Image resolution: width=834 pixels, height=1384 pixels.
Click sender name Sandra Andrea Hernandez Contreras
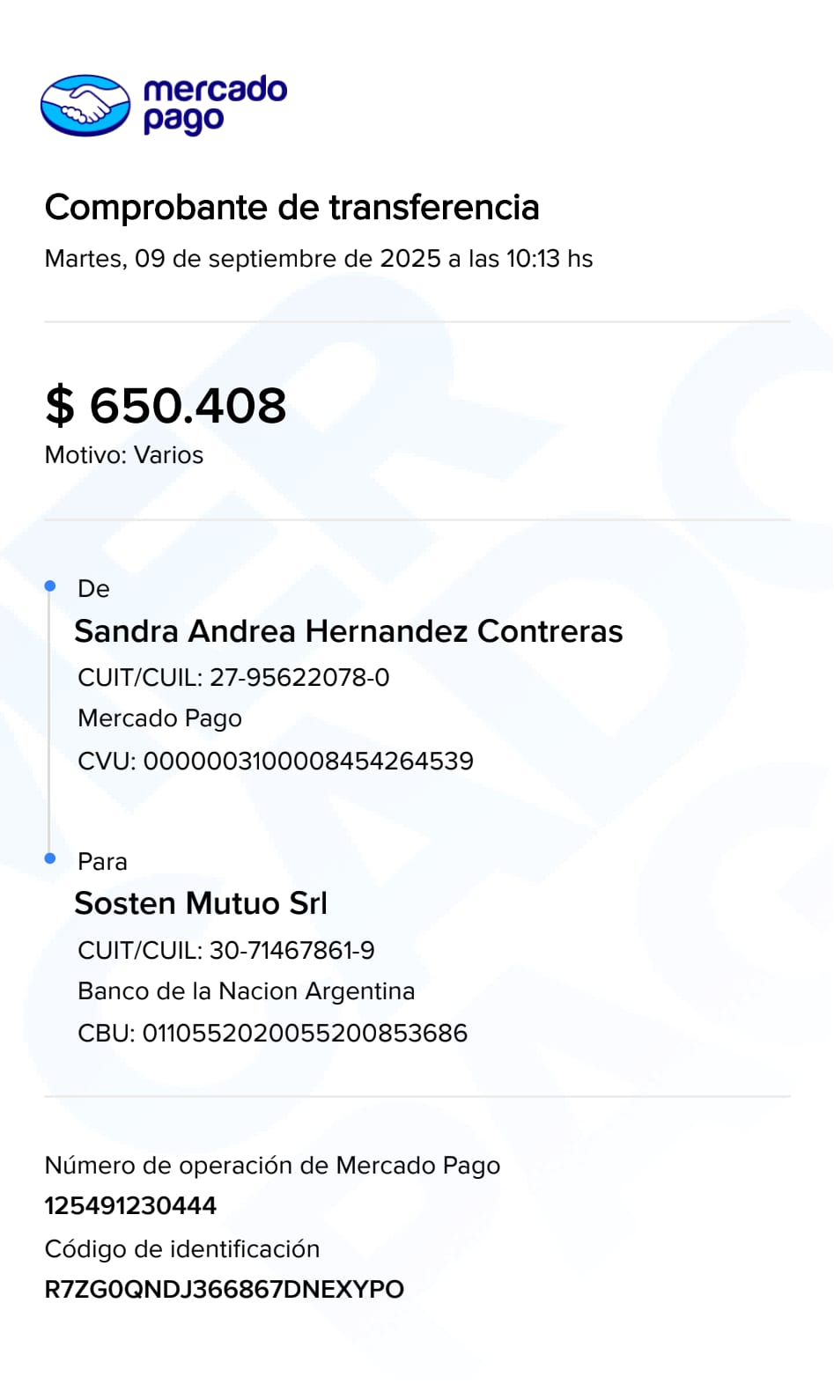(348, 631)
